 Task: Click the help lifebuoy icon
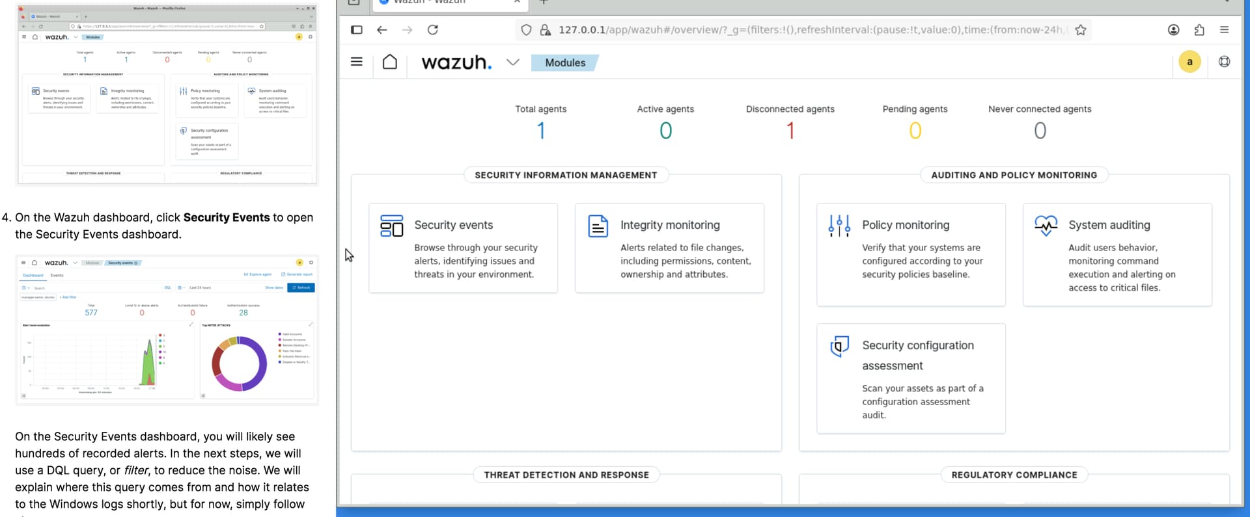tap(1224, 62)
